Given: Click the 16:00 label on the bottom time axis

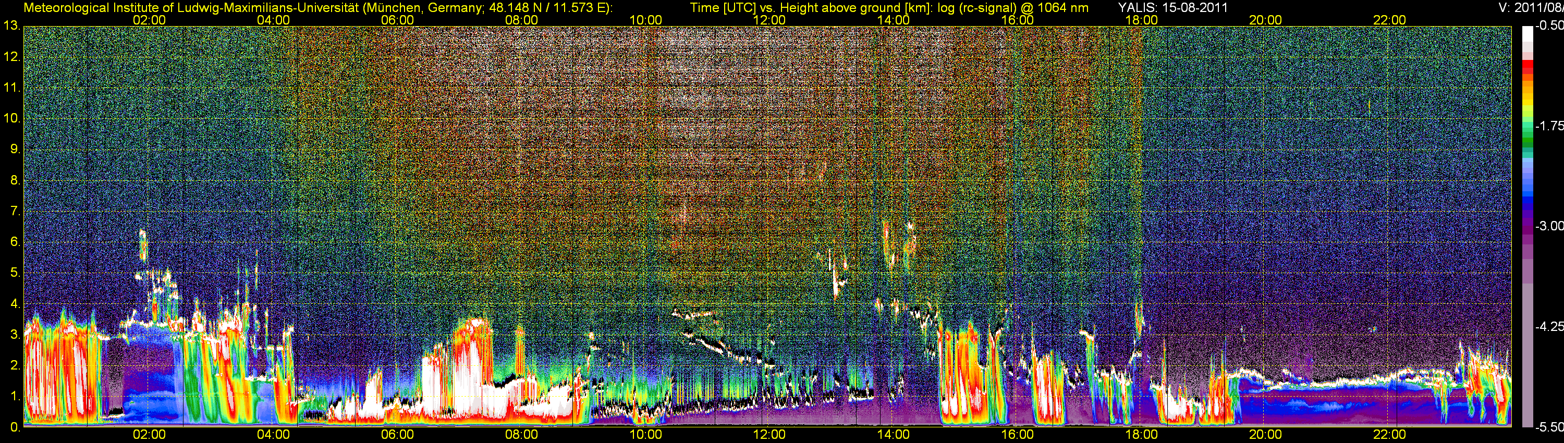Looking at the screenshot, I should pyautogui.click(x=1018, y=435).
